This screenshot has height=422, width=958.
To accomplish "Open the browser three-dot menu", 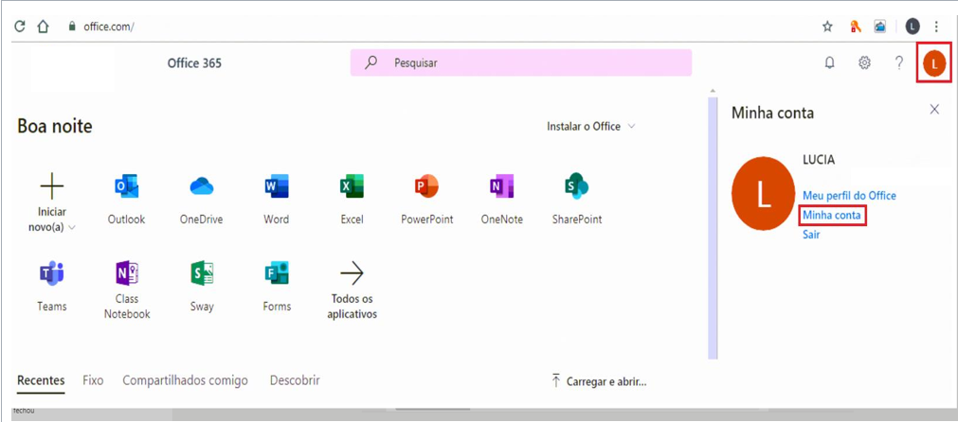I will point(936,26).
